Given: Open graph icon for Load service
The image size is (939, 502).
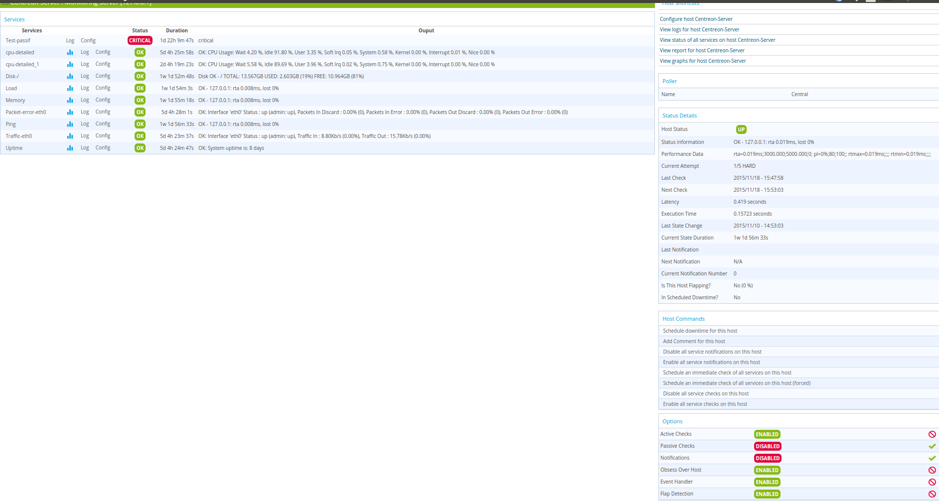Looking at the screenshot, I should [70, 88].
